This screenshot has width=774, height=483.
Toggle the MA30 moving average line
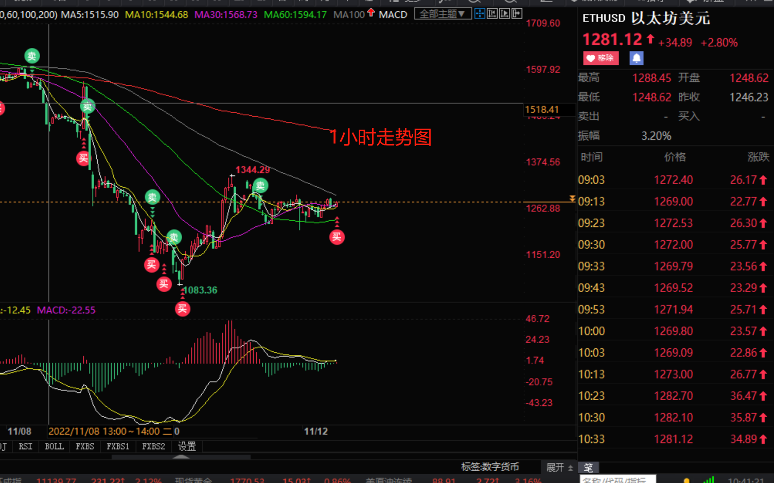(225, 14)
